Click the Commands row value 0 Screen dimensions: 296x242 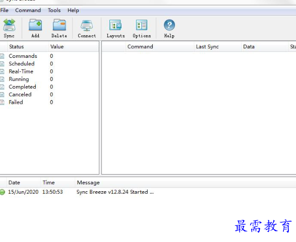point(51,56)
